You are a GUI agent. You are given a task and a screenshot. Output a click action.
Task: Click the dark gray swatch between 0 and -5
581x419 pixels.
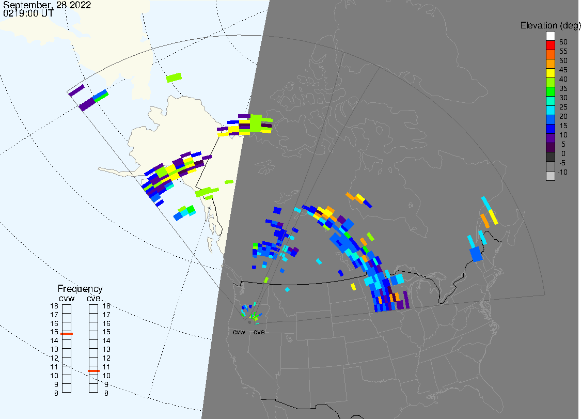[550, 157]
